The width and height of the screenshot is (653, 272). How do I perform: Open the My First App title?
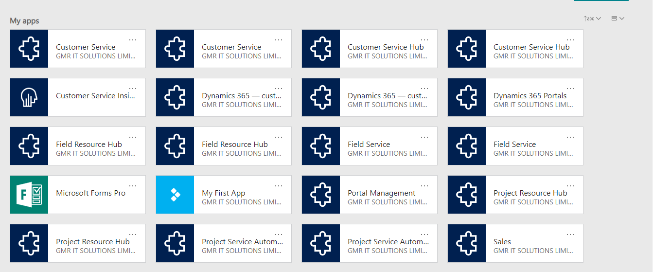[224, 193]
